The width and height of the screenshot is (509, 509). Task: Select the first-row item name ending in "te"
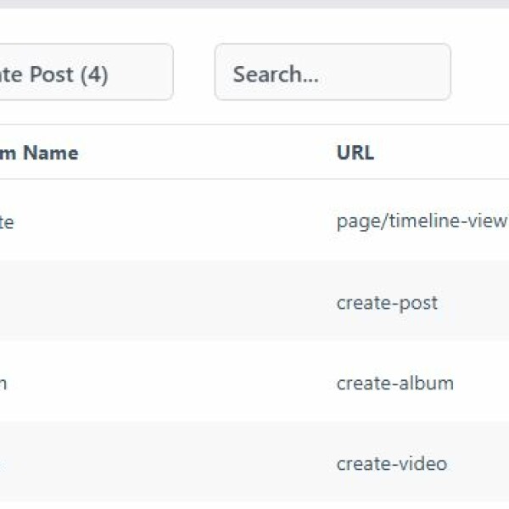click(6, 222)
